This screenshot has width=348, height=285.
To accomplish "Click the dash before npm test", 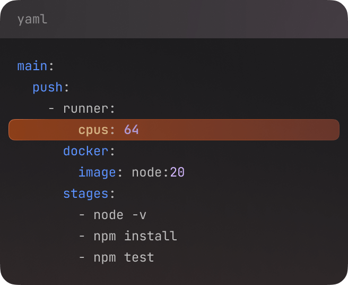I will [x=82, y=257].
